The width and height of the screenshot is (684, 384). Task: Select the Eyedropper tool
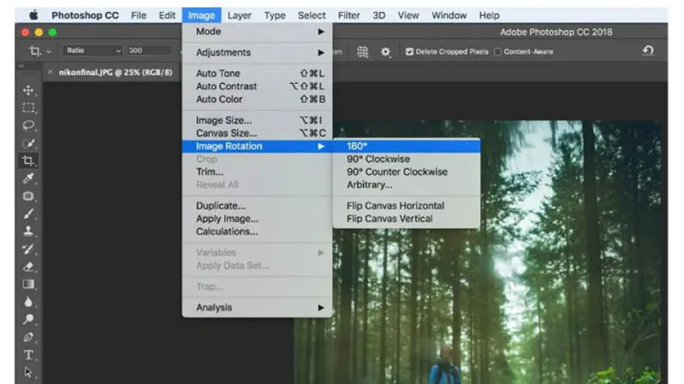coord(28,178)
